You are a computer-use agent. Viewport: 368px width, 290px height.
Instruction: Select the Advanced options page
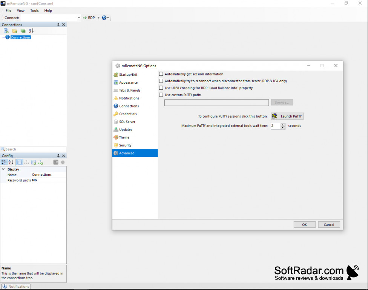click(135, 153)
